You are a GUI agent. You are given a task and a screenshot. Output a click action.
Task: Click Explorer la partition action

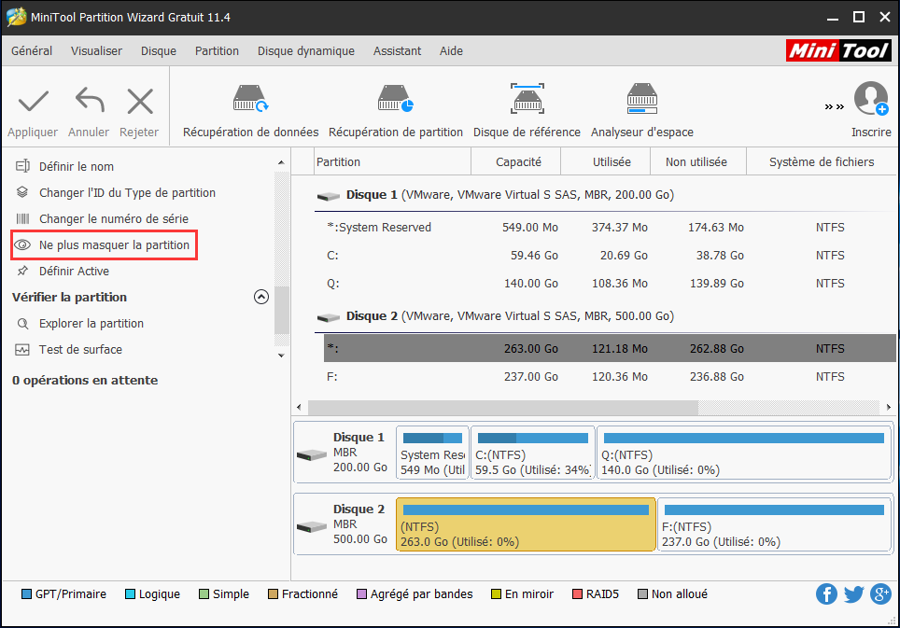pyautogui.click(x=91, y=324)
